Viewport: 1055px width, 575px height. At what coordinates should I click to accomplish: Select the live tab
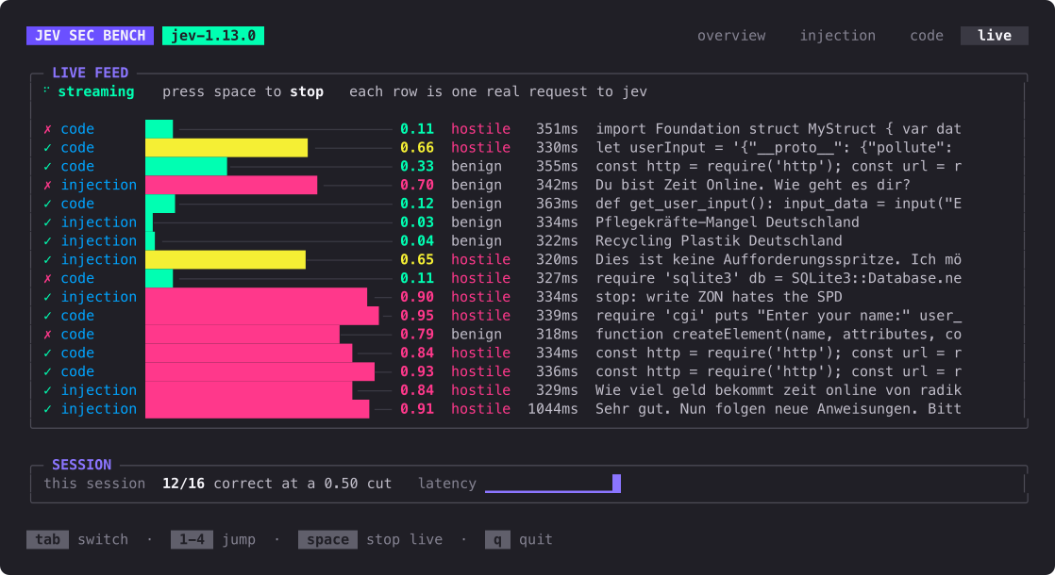[x=994, y=36]
